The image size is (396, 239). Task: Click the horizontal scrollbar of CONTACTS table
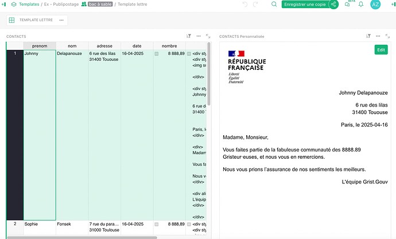(82, 237)
